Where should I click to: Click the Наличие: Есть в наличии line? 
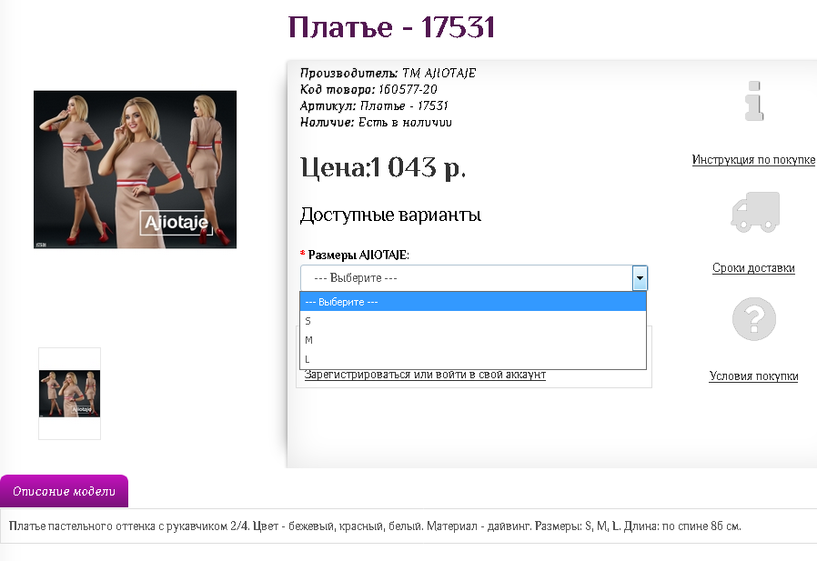point(376,123)
